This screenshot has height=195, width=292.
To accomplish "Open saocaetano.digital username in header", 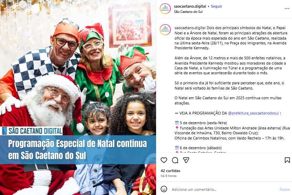I will pyautogui.click(x=190, y=6).
